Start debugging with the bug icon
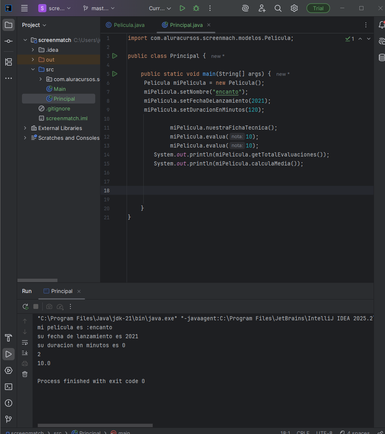 click(x=196, y=8)
